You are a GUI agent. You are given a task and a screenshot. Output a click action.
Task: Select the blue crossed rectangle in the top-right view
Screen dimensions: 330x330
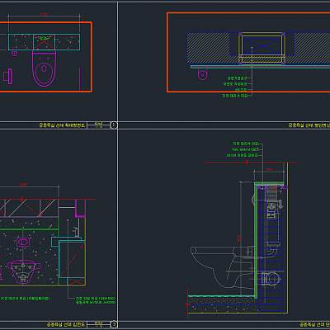tap(262, 45)
